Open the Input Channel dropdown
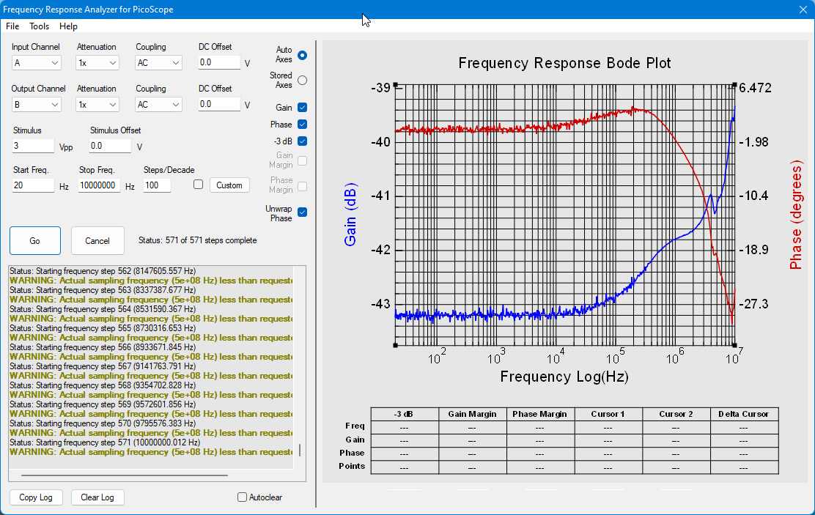The height and width of the screenshot is (515, 815). tap(37, 63)
